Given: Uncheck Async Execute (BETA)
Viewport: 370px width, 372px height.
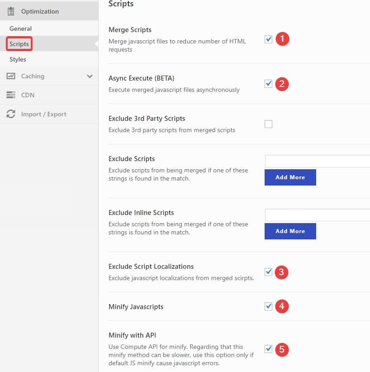Looking at the screenshot, I should pyautogui.click(x=269, y=84).
